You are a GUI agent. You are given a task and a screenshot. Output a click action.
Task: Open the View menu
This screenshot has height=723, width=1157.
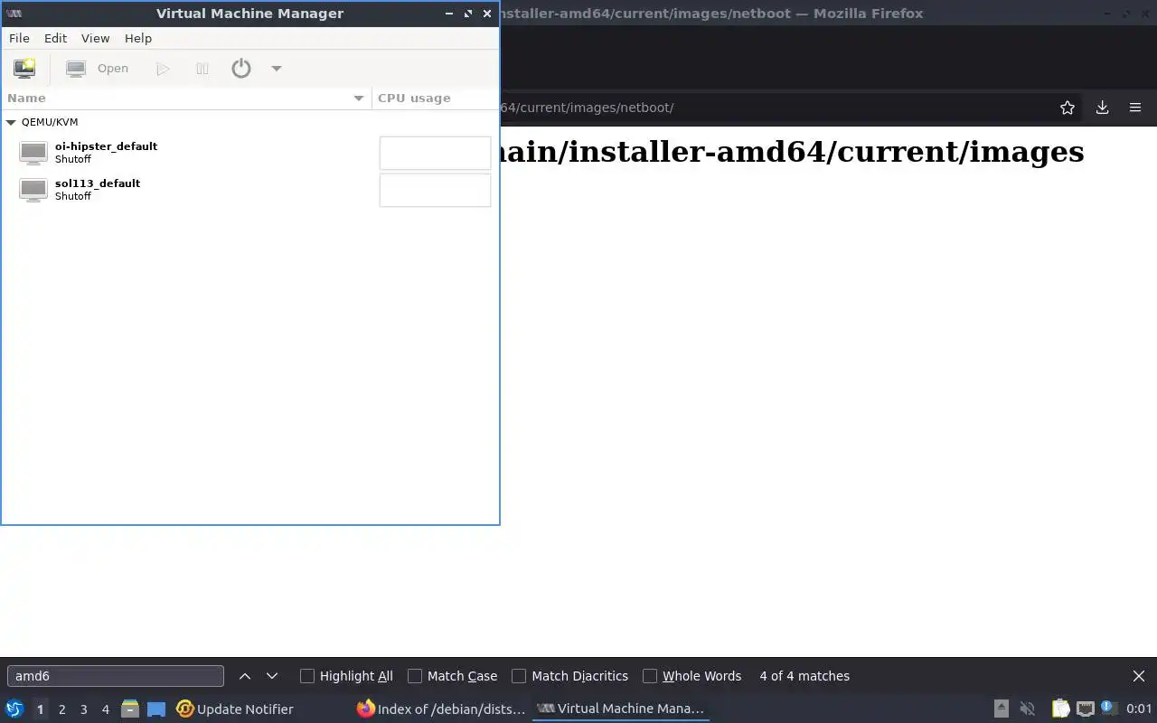[x=95, y=38]
